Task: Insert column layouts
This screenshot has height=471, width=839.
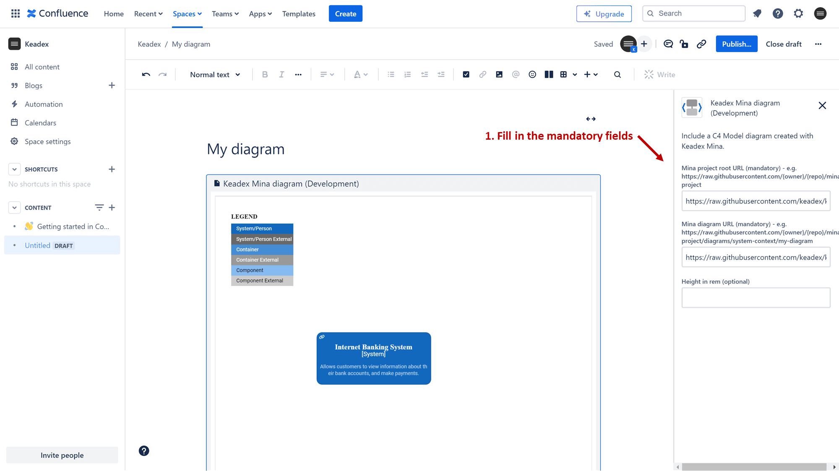Action: [x=549, y=75]
